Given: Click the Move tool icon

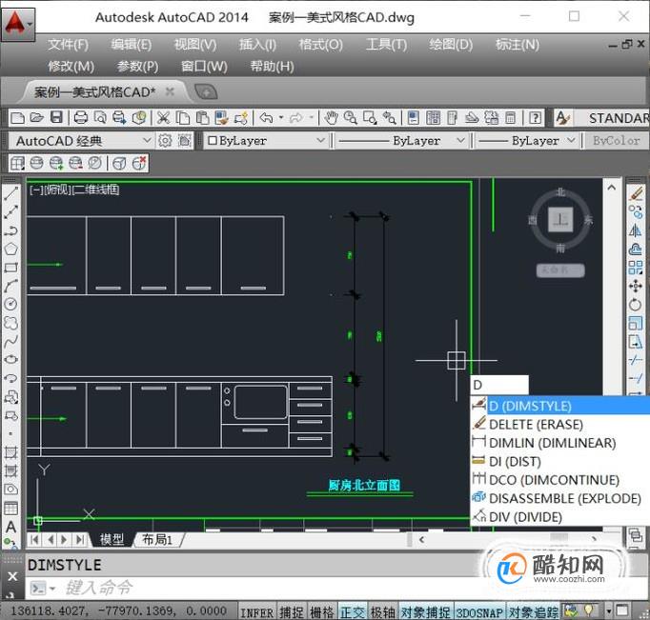Looking at the screenshot, I should tap(635, 286).
